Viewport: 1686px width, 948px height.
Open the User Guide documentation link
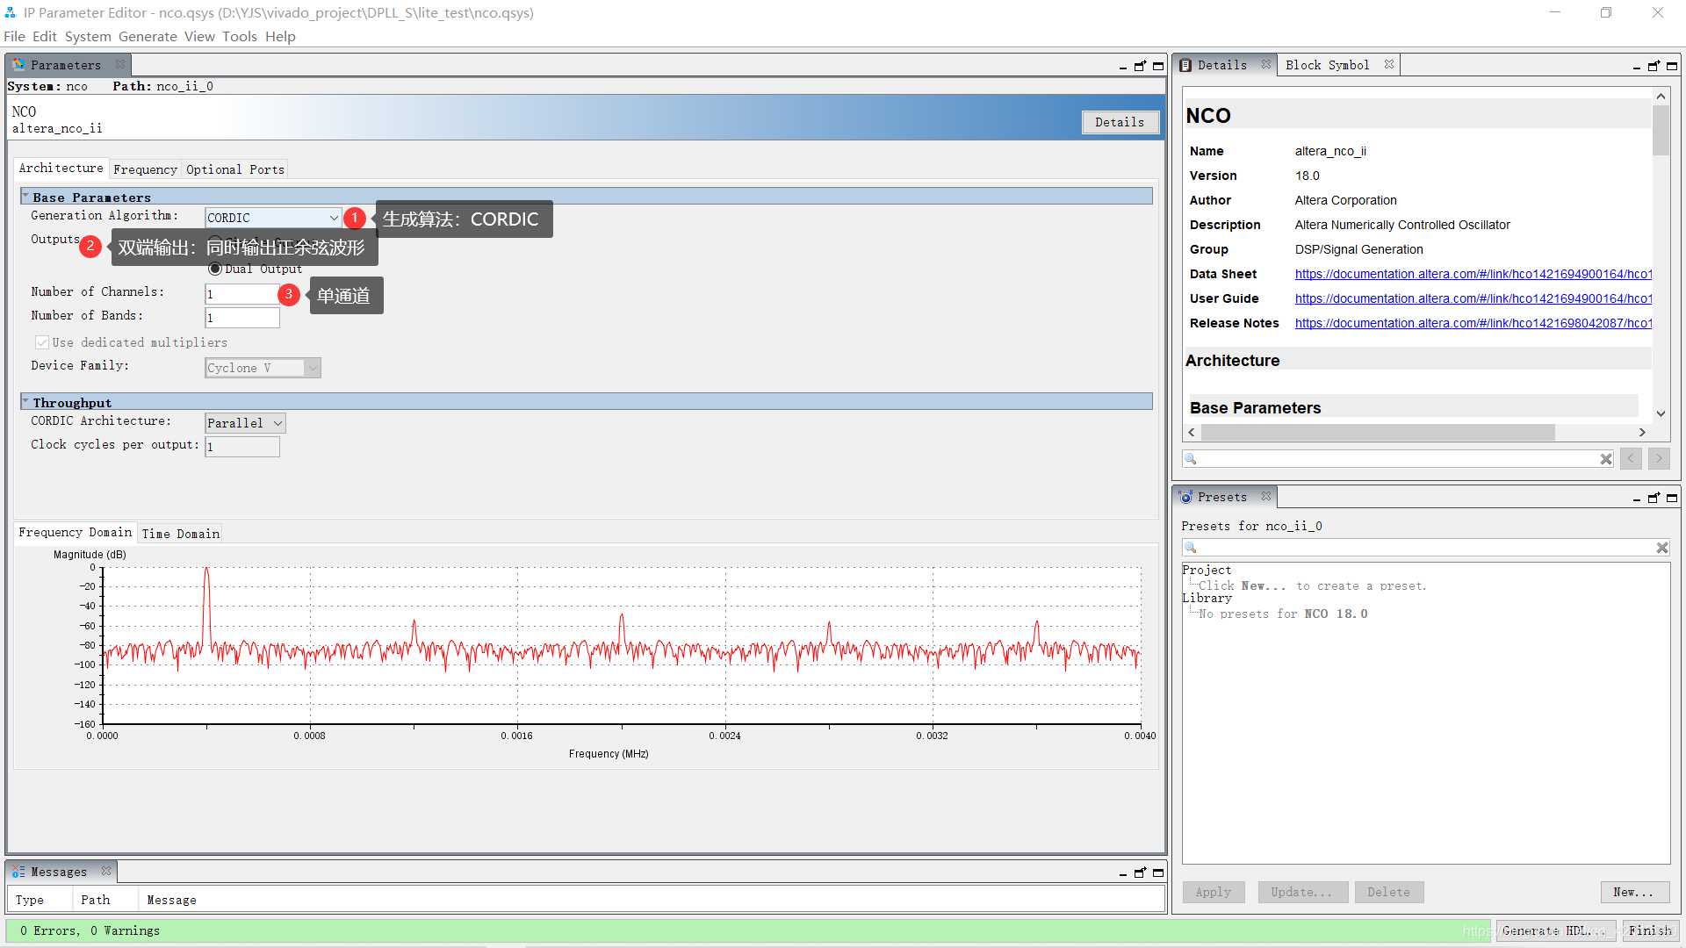click(x=1473, y=298)
